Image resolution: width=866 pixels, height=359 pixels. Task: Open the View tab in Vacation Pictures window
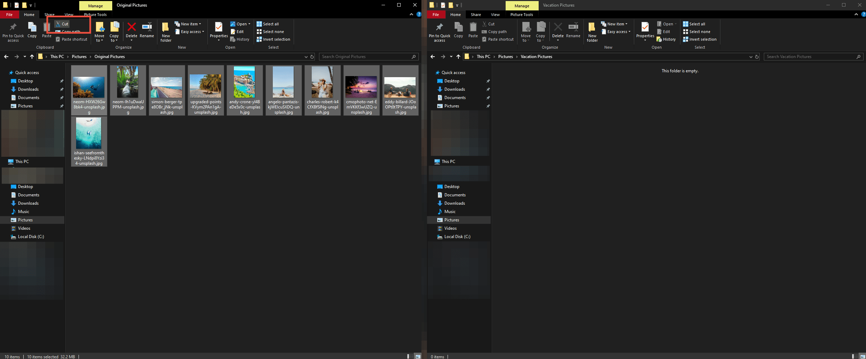pyautogui.click(x=495, y=15)
